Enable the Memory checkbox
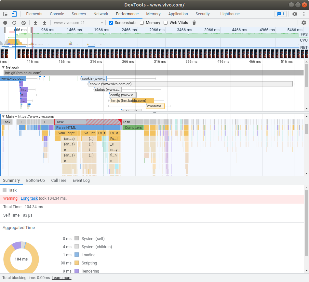The width and height of the screenshot is (309, 282). click(142, 23)
